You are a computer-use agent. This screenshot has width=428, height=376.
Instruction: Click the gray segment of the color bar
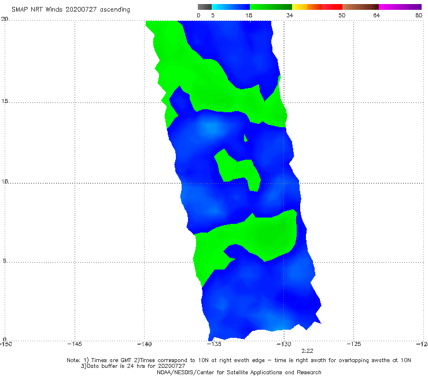205,7
